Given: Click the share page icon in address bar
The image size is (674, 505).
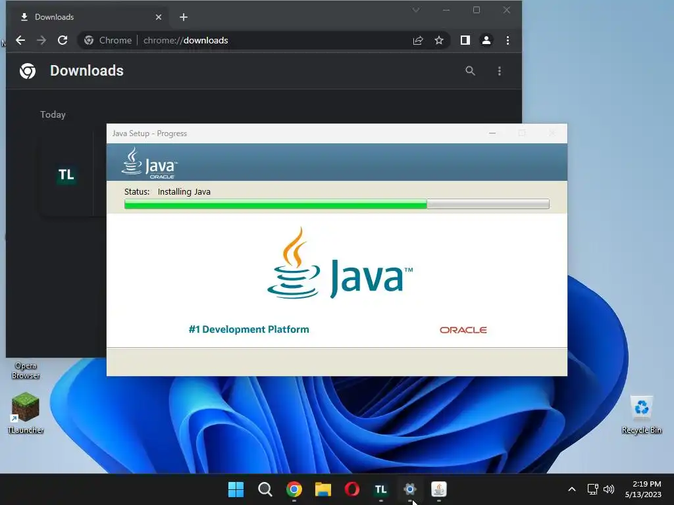Looking at the screenshot, I should point(418,40).
